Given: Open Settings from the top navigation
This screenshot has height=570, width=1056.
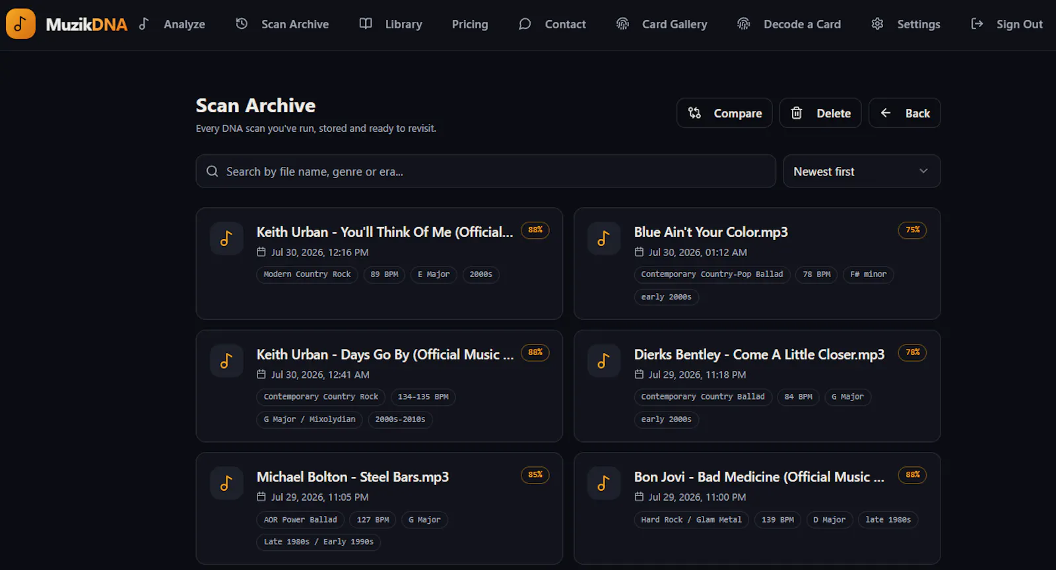Looking at the screenshot, I should pyautogui.click(x=918, y=24).
